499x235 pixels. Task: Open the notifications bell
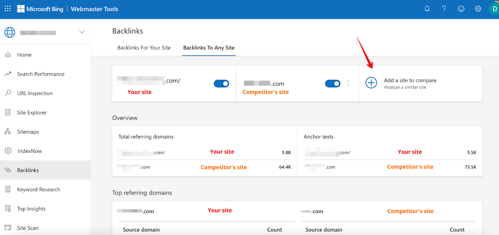[427, 9]
